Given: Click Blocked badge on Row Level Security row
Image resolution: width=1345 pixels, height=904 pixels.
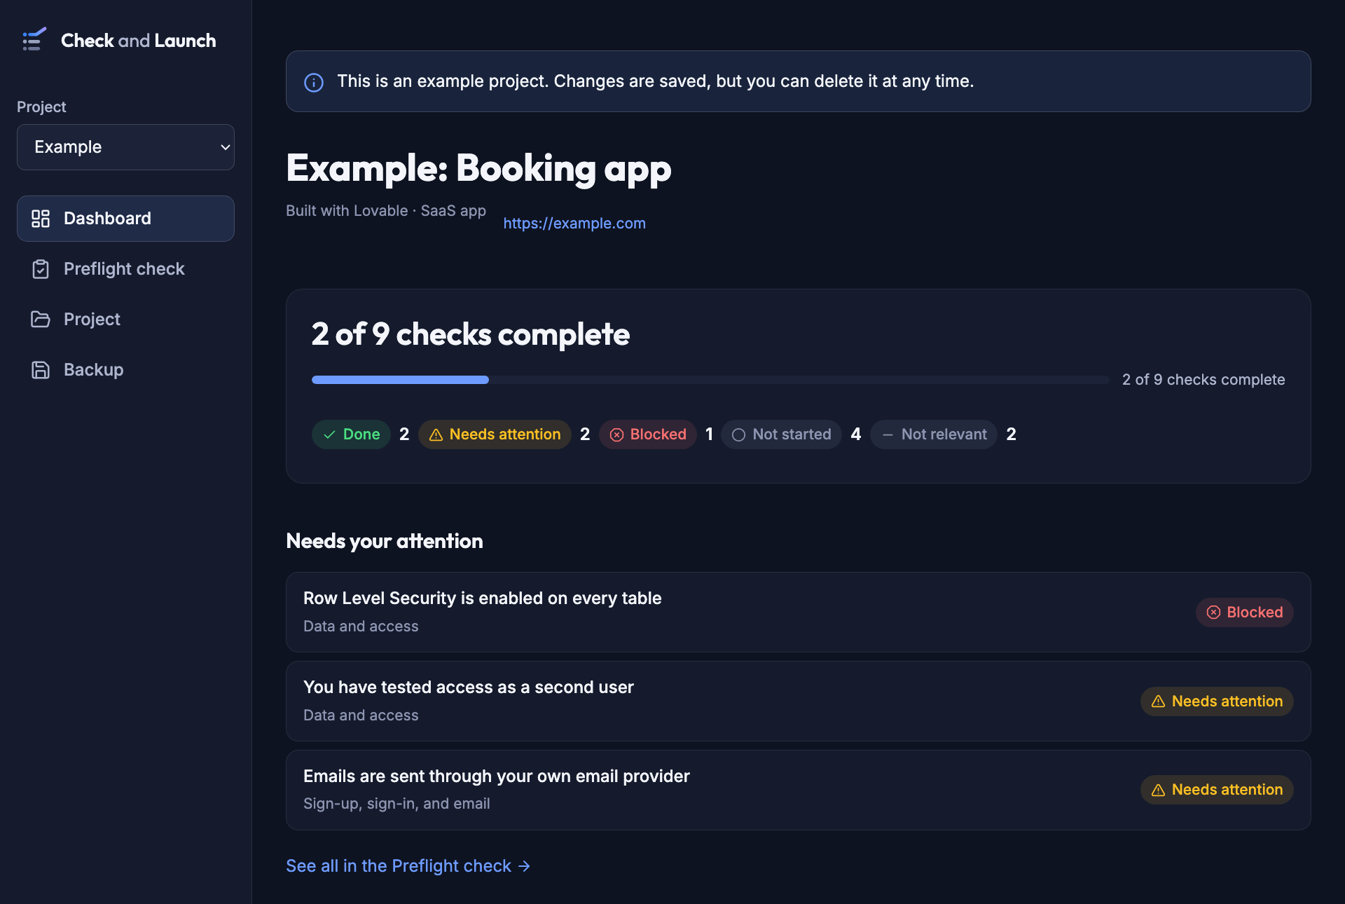Looking at the screenshot, I should coord(1244,612).
